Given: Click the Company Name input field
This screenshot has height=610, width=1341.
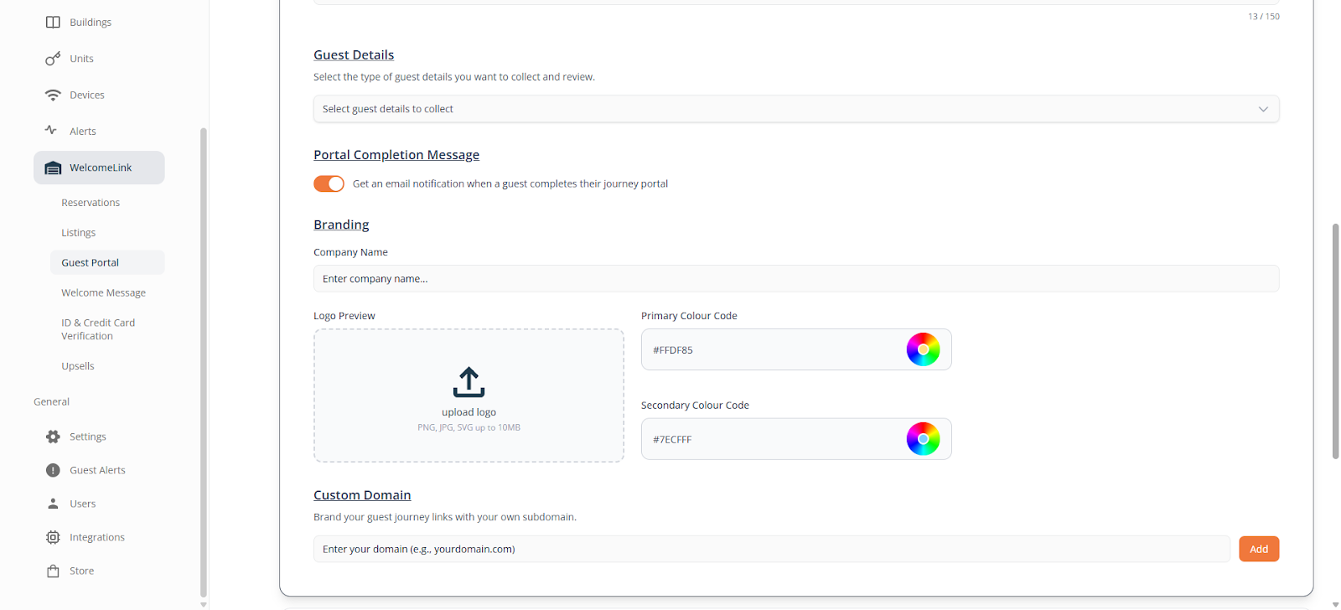Looking at the screenshot, I should [x=795, y=279].
